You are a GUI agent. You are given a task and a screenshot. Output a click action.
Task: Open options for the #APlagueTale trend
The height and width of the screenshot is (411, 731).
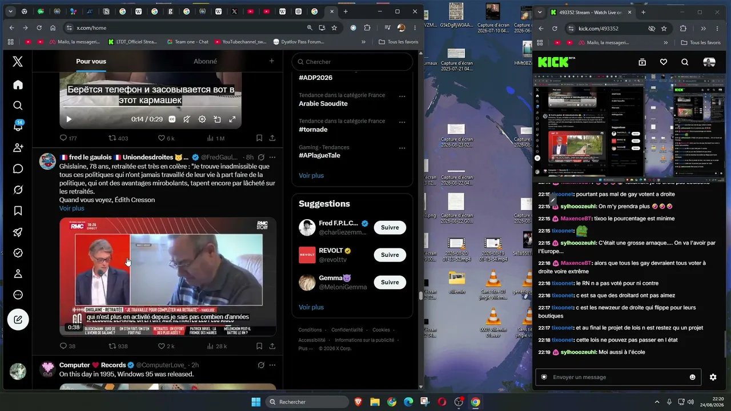click(x=402, y=148)
